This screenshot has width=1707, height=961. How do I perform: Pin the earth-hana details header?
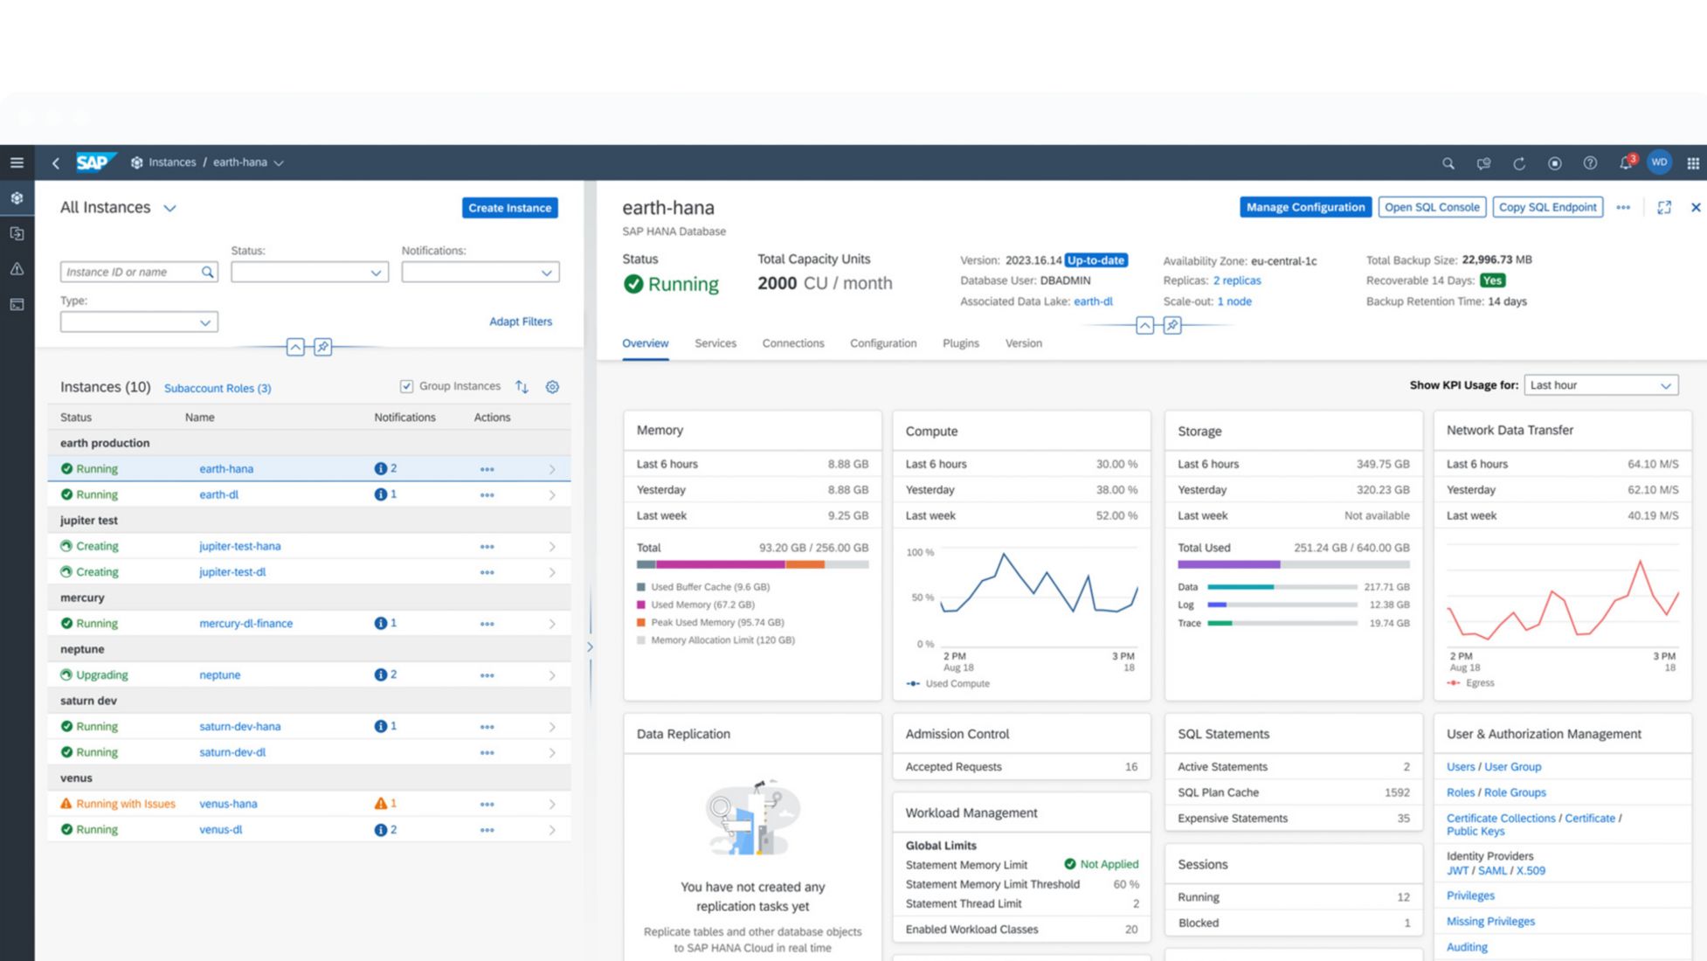point(1172,326)
